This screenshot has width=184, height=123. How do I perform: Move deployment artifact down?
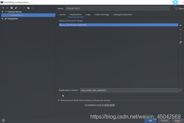click(x=180, y=38)
